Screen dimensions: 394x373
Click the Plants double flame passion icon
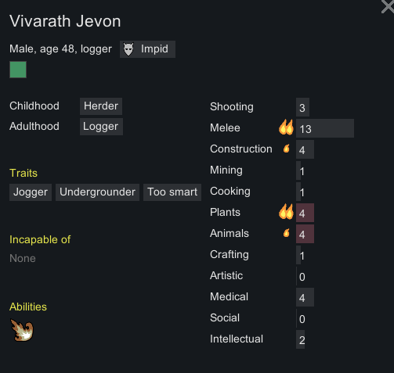click(x=286, y=211)
